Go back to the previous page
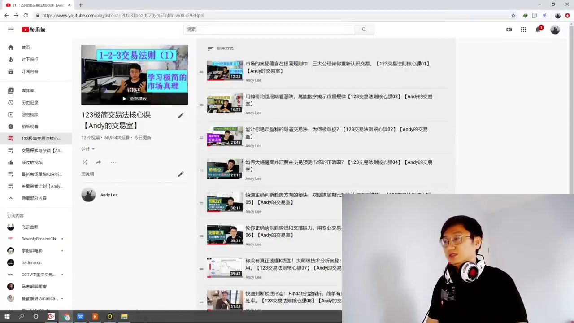The image size is (574, 323). pos(6,15)
